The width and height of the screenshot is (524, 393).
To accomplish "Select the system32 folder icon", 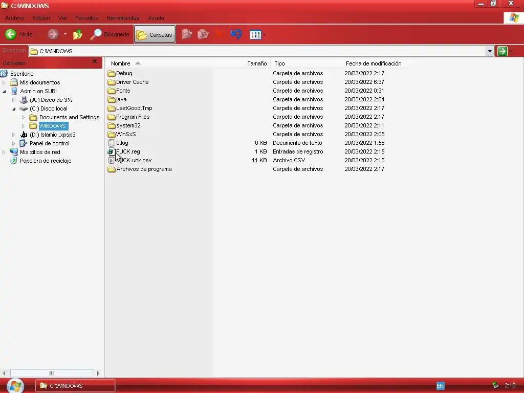I will pos(111,125).
